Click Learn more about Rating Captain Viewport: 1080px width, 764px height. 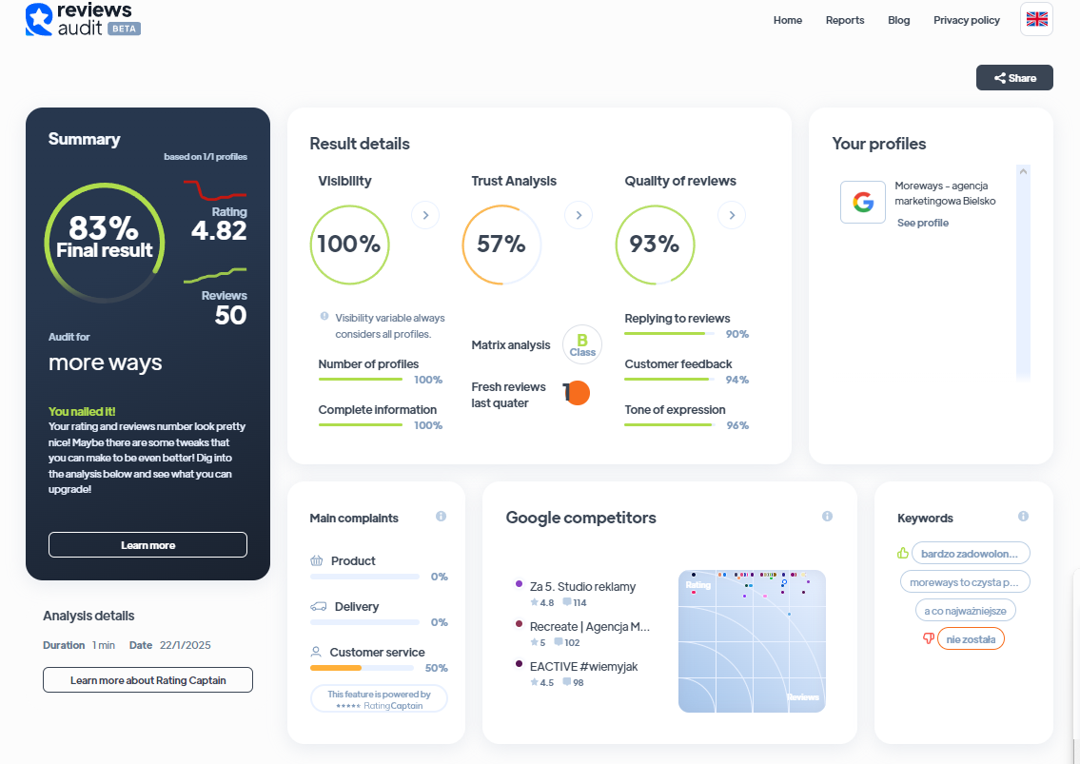[x=148, y=680]
